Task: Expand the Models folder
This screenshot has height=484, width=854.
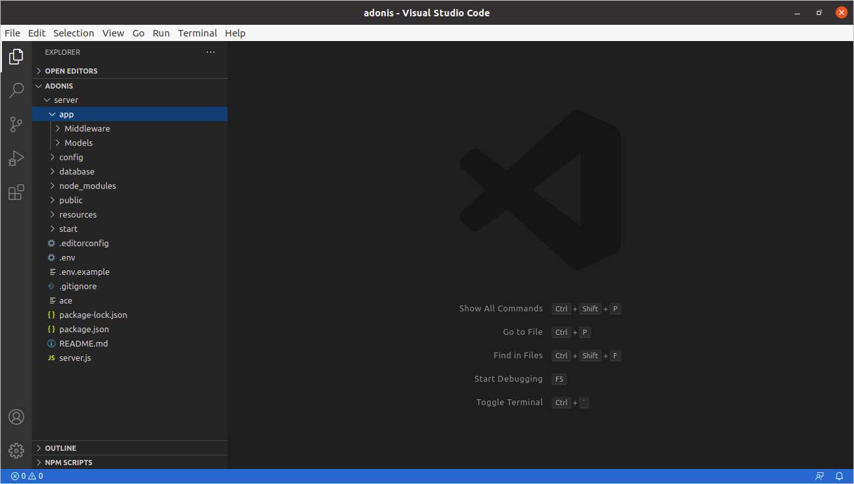Action: (x=57, y=143)
